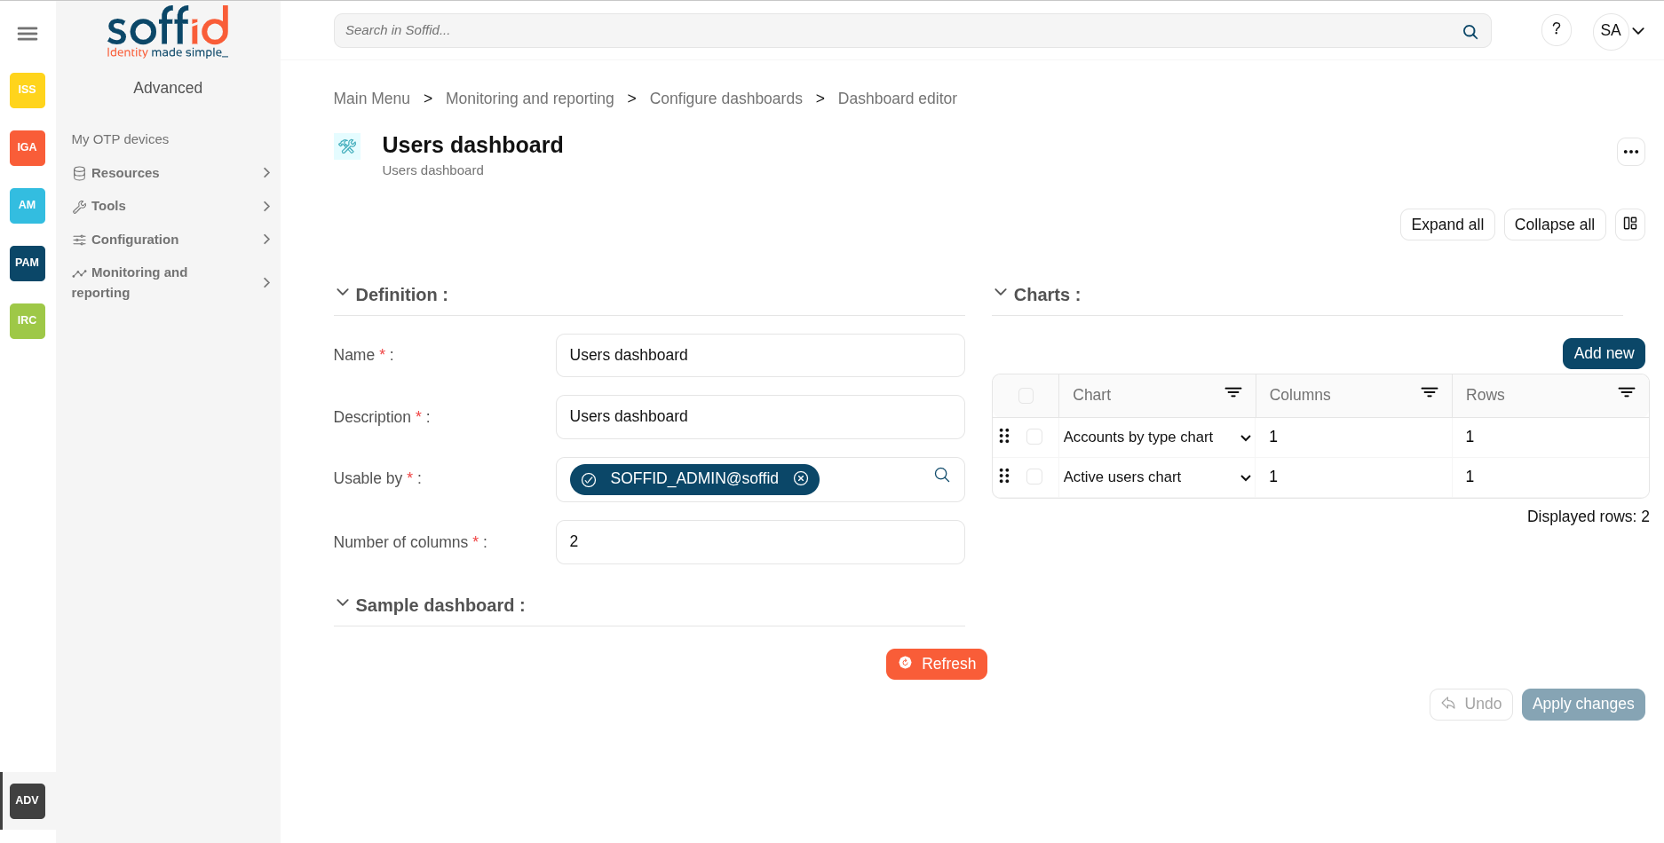Click the Usable by field search icon
Screen dimensions: 1664x843
(x=942, y=476)
